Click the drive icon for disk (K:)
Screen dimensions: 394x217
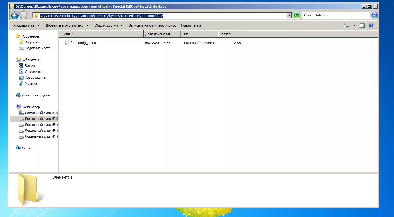pos(21,137)
